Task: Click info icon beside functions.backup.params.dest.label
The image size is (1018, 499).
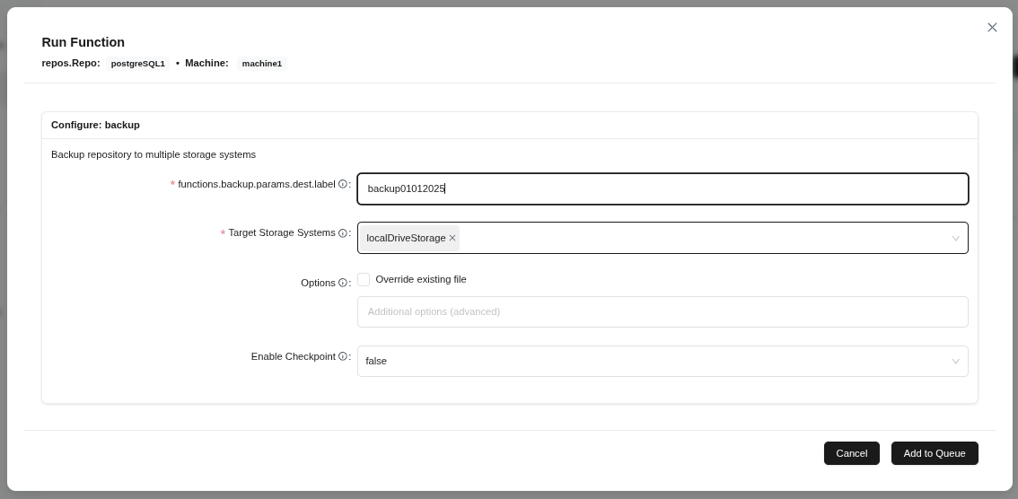Action: 342,185
